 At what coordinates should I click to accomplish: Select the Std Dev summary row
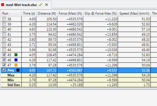(x=14, y=85)
